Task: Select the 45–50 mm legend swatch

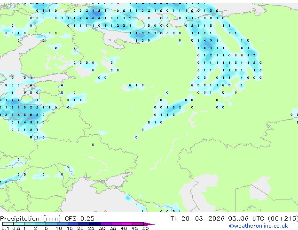Action: [x=138, y=224]
